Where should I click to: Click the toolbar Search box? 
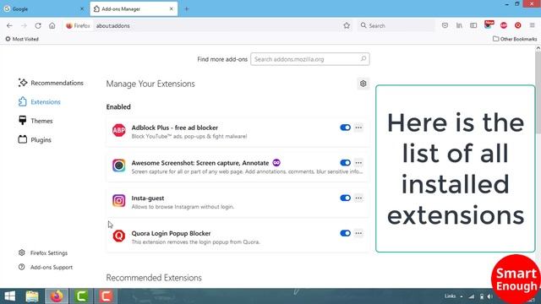(x=396, y=25)
